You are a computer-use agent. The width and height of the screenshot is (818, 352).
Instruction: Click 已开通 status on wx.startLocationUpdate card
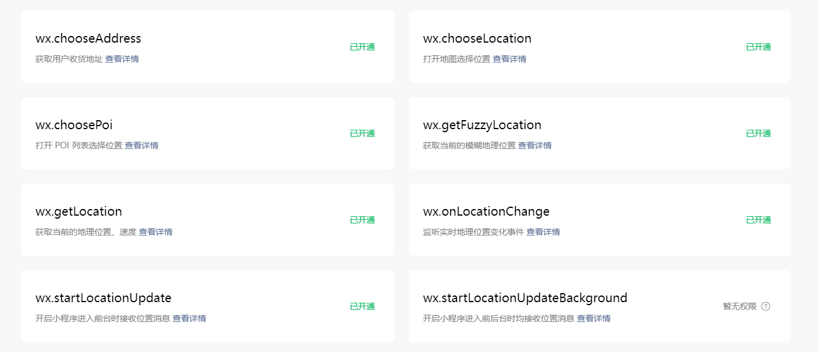(362, 306)
